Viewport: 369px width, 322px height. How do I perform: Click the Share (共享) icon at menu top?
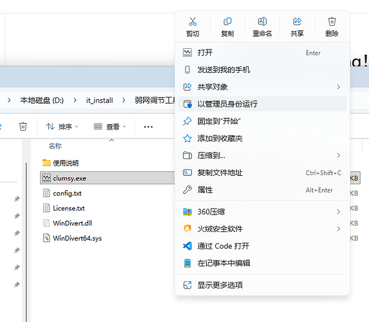click(297, 22)
